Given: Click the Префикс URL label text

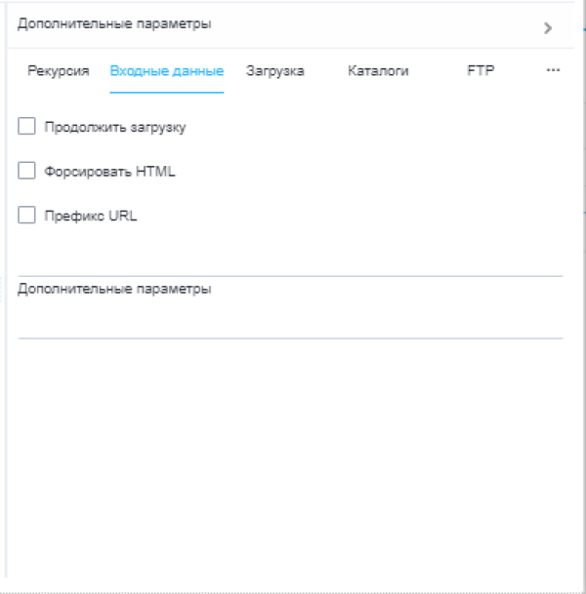Looking at the screenshot, I should (91, 217).
